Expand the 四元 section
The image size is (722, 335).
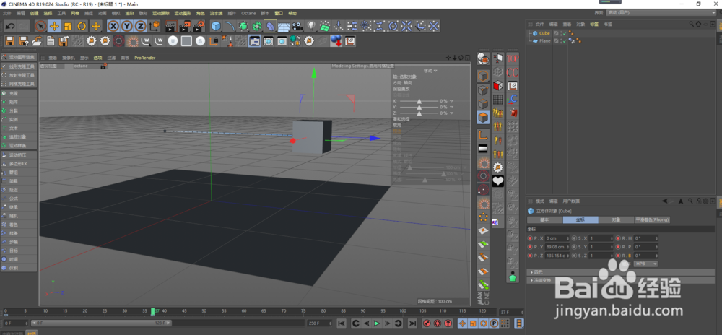pos(620,272)
